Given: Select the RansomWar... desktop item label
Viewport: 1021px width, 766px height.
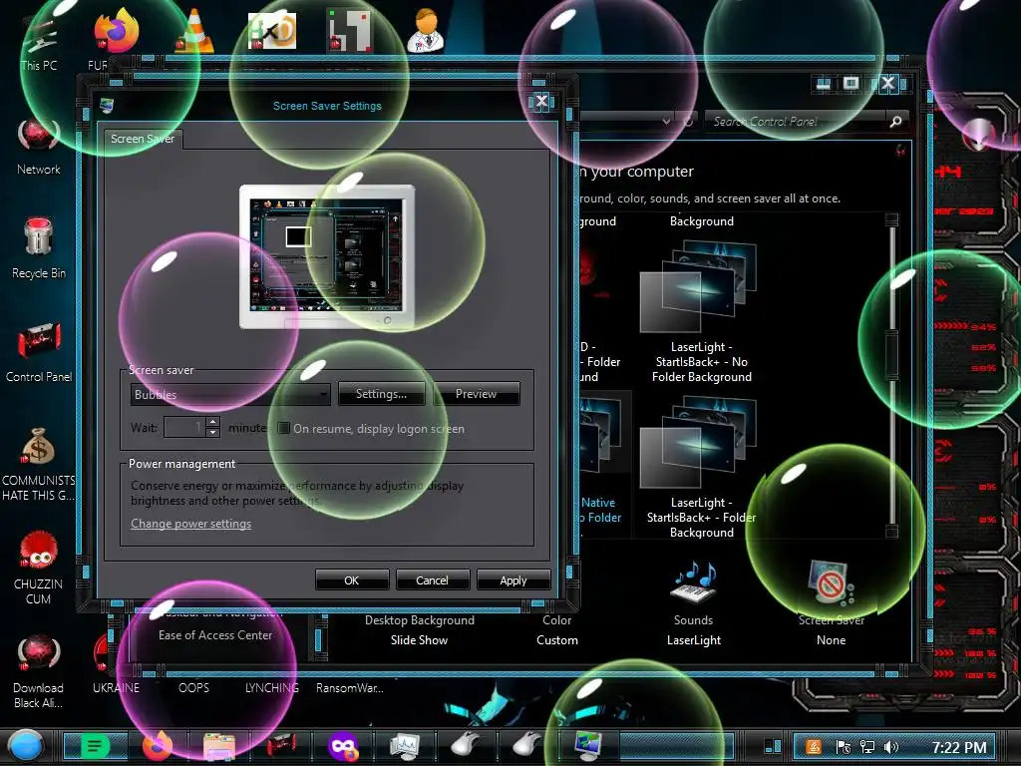Looking at the screenshot, I should click(x=350, y=688).
